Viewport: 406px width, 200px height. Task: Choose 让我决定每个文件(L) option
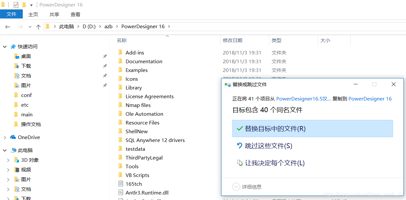313,163
